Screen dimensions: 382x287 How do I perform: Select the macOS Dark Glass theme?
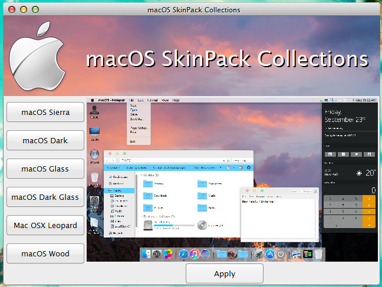45,197
